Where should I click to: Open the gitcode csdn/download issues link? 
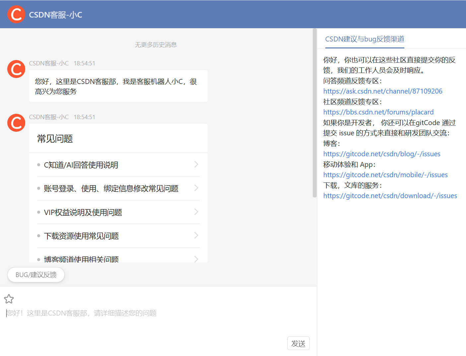(390, 196)
